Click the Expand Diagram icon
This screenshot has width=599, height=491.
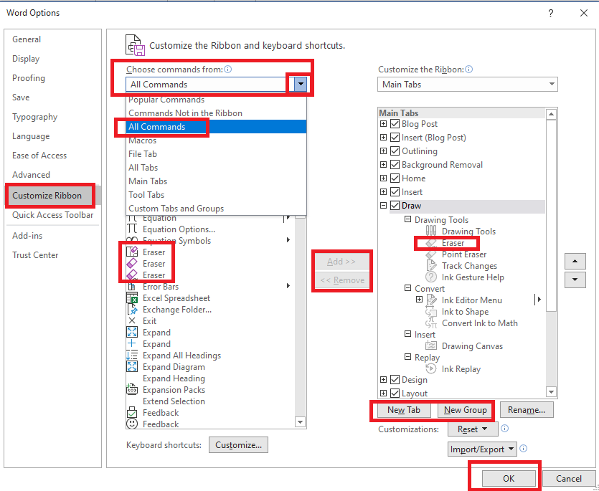[x=132, y=366]
